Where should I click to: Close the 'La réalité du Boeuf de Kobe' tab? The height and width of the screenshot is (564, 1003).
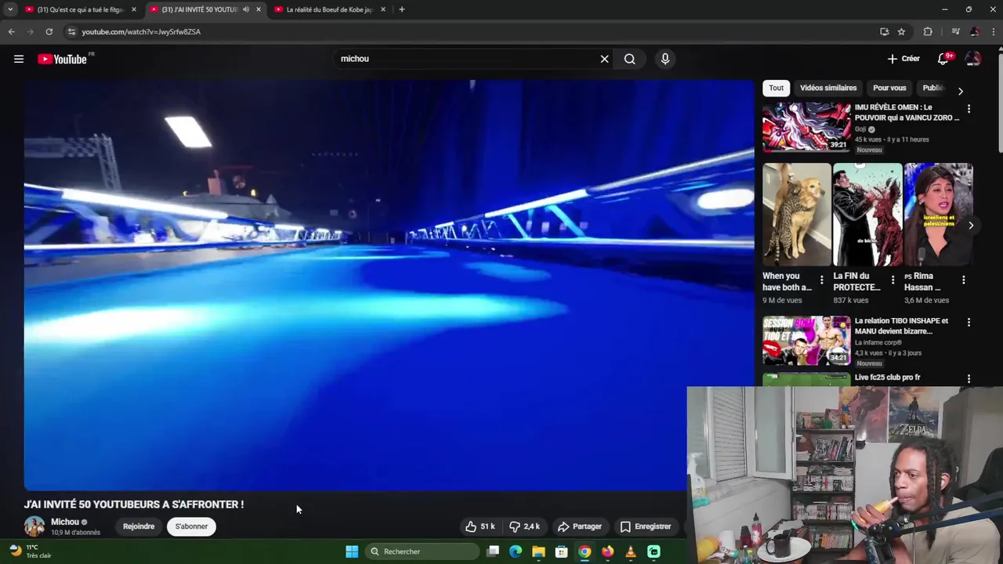point(382,9)
